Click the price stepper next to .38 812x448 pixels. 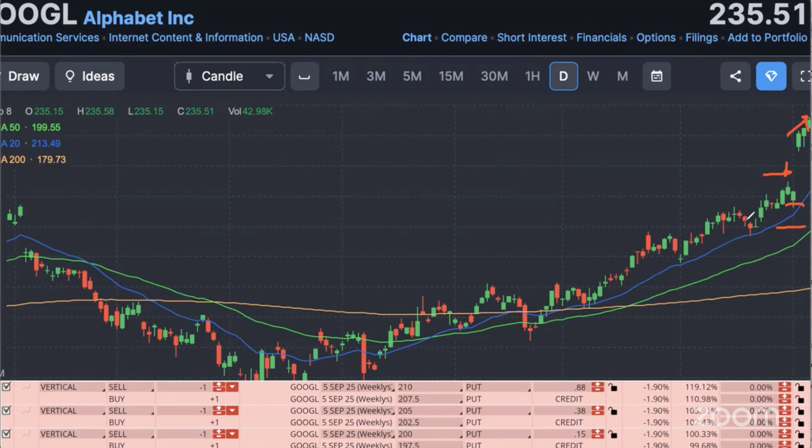point(597,411)
